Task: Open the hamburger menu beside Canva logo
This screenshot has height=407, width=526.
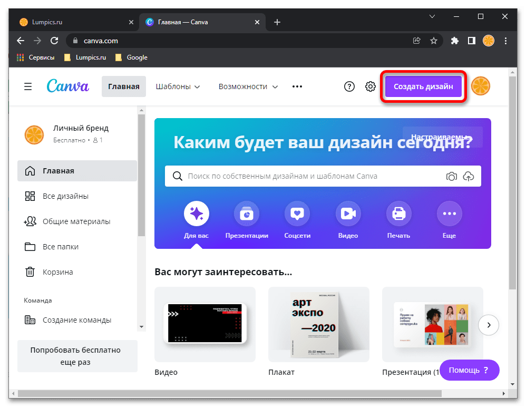Action: (x=28, y=86)
